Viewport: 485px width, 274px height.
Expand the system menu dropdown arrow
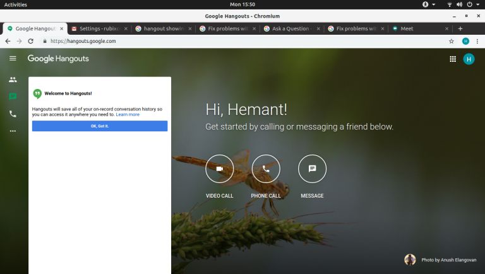click(478, 4)
